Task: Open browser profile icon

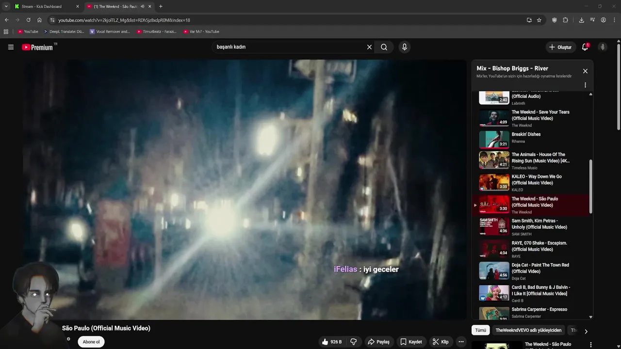Action: (x=603, y=20)
